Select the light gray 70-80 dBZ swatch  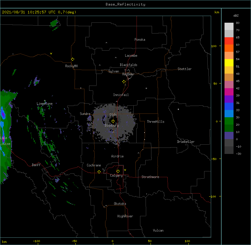(229, 26)
